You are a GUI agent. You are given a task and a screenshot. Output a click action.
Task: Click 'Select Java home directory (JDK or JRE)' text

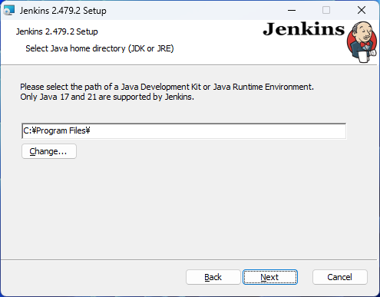pos(100,48)
